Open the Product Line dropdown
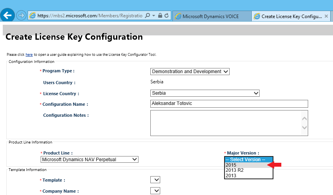The height and width of the screenshot is (195, 333). [90, 159]
